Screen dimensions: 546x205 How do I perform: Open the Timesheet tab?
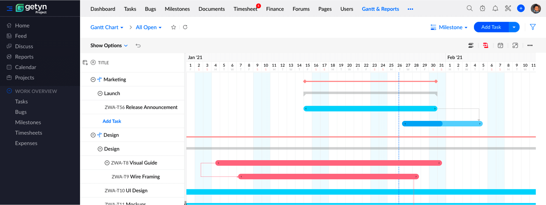click(245, 9)
